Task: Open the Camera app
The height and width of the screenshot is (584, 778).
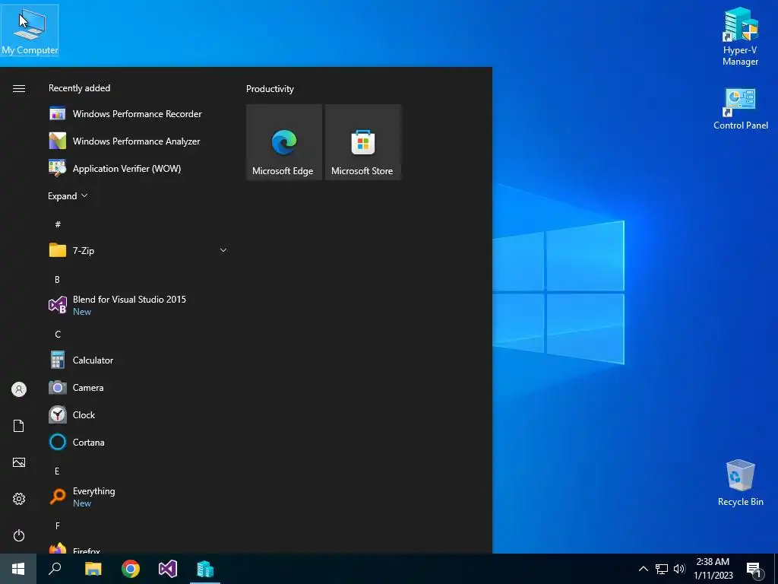Action: pyautogui.click(x=138, y=387)
